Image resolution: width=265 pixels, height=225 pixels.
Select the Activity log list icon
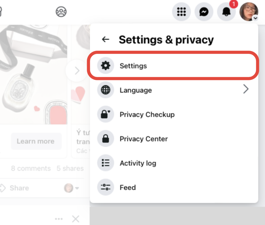(x=105, y=163)
